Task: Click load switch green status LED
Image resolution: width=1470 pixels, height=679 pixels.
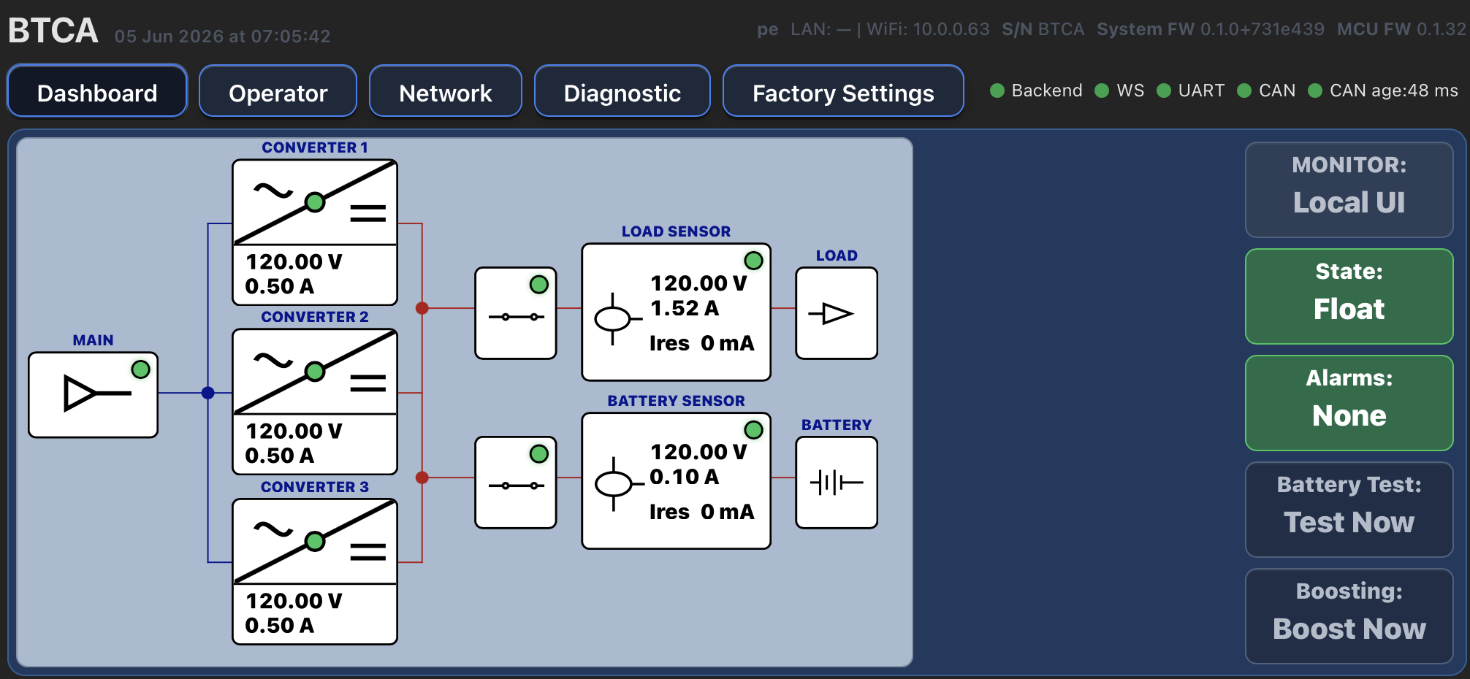Action: (x=538, y=285)
